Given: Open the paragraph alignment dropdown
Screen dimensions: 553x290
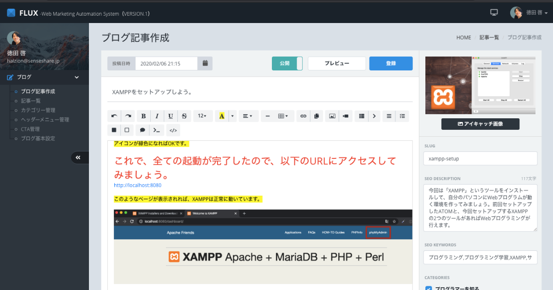Looking at the screenshot, I should (x=248, y=116).
